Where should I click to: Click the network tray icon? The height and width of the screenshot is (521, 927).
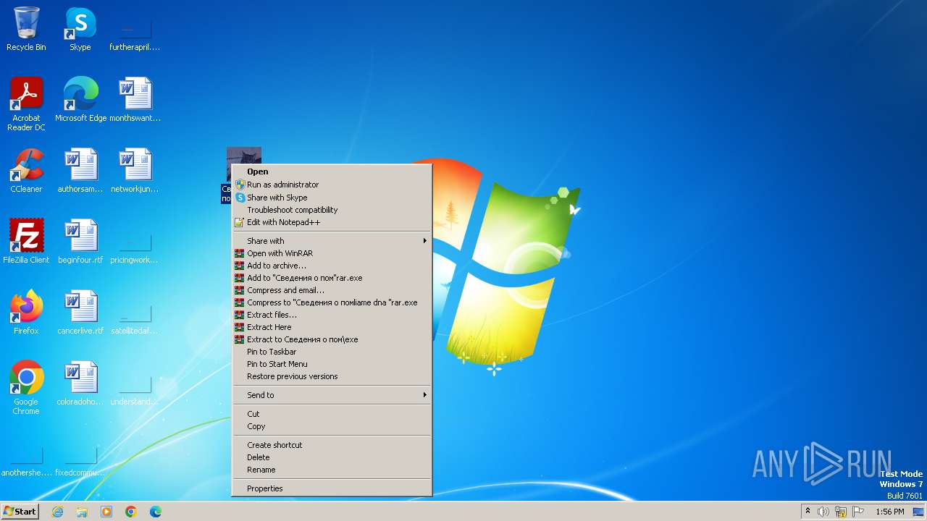tap(841, 512)
